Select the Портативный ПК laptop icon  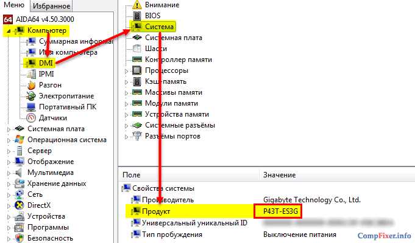pyautogui.click(x=31, y=107)
